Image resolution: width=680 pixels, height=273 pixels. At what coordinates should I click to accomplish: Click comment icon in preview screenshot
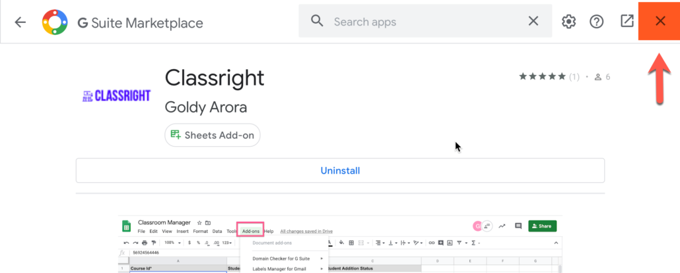[518, 226]
